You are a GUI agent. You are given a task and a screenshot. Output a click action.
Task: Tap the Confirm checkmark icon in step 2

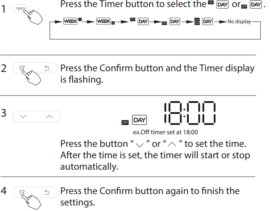22,68
